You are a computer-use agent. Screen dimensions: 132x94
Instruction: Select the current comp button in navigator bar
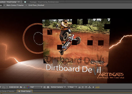point(1,5)
